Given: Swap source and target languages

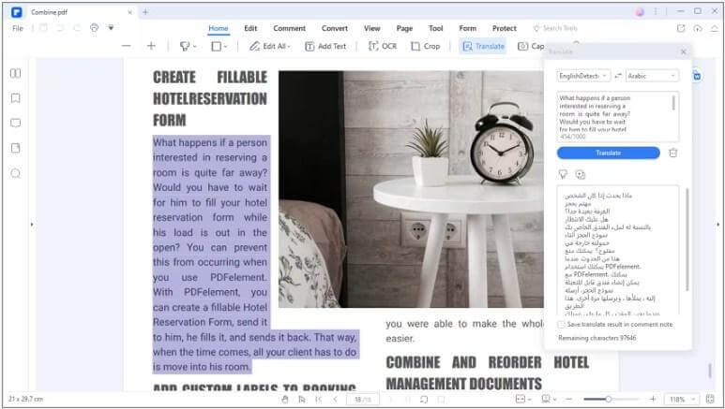Looking at the screenshot, I should 618,76.
